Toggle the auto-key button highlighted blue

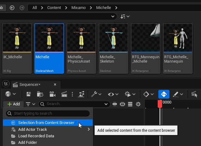click(x=164, y=94)
